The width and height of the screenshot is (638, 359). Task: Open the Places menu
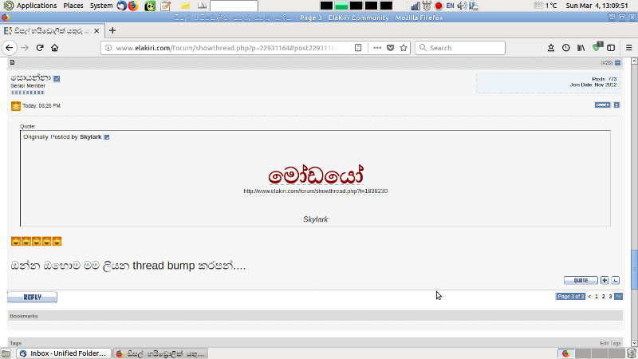click(x=73, y=6)
